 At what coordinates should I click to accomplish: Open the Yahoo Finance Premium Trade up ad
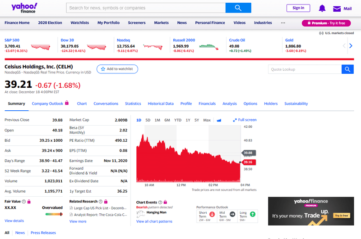tap(311, 211)
